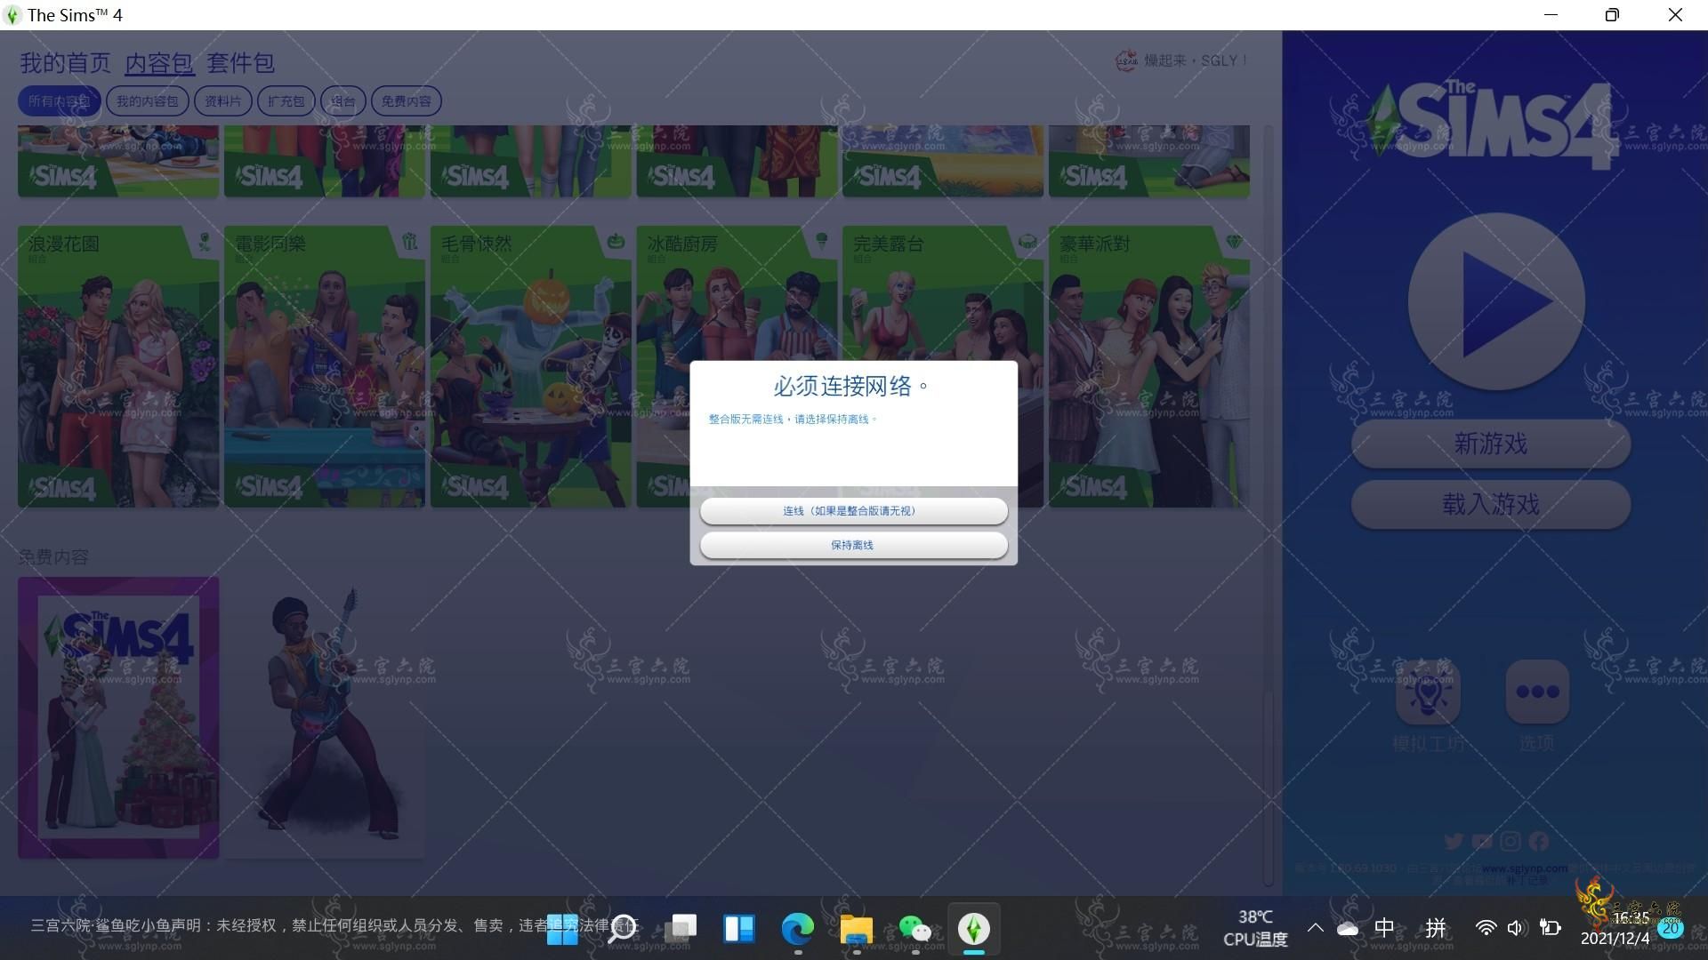Viewport: 1708px width, 960px height.
Task: Click the ice cream icon on 冰酷廚房
Action: point(822,242)
